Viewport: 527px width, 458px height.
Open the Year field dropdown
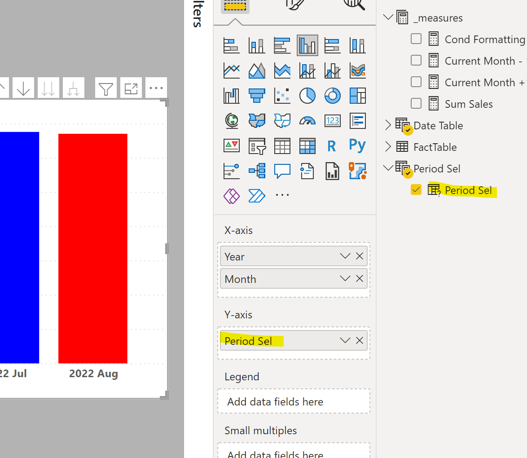(345, 256)
